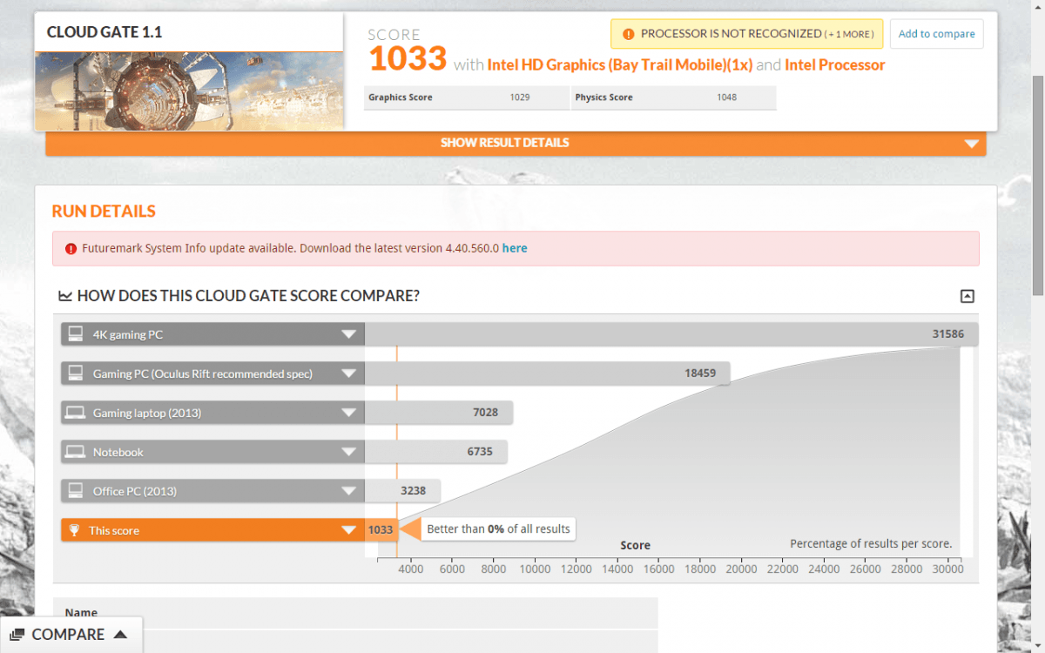Click the 3238 Office PC score value
This screenshot has width=1045, height=653.
pyautogui.click(x=413, y=491)
